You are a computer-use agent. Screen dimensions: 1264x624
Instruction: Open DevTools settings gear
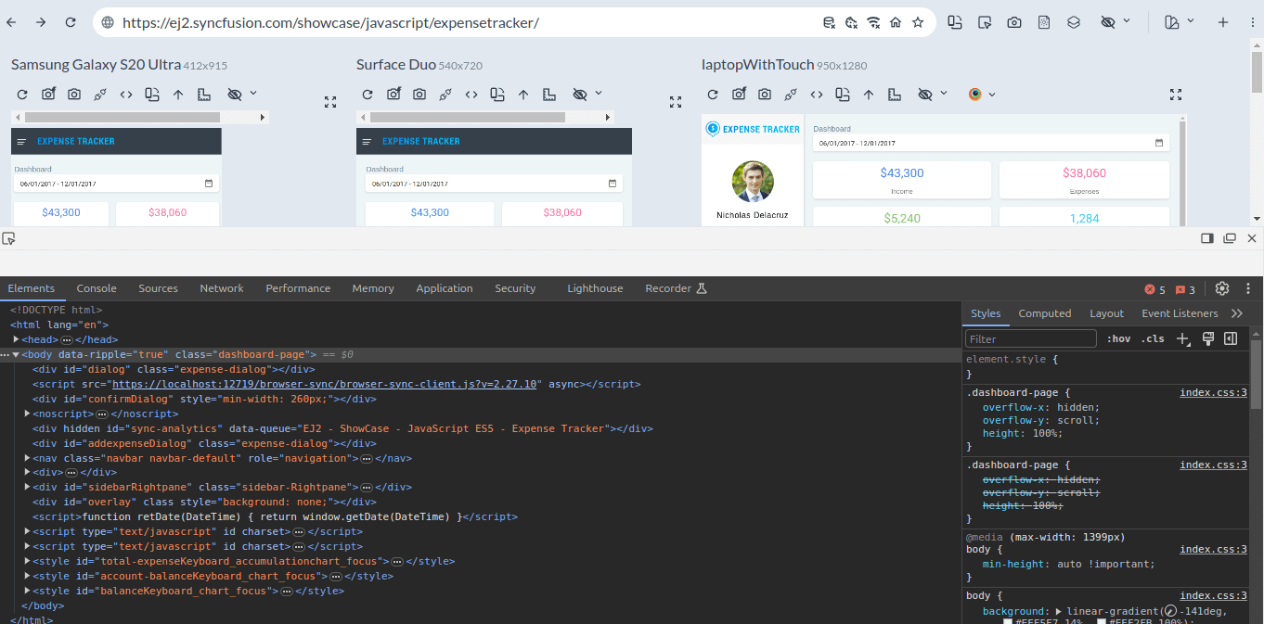coord(1222,288)
